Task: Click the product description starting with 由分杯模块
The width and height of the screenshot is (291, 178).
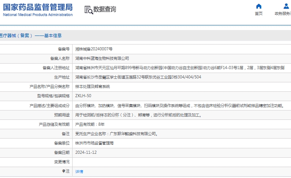Action: point(180,106)
